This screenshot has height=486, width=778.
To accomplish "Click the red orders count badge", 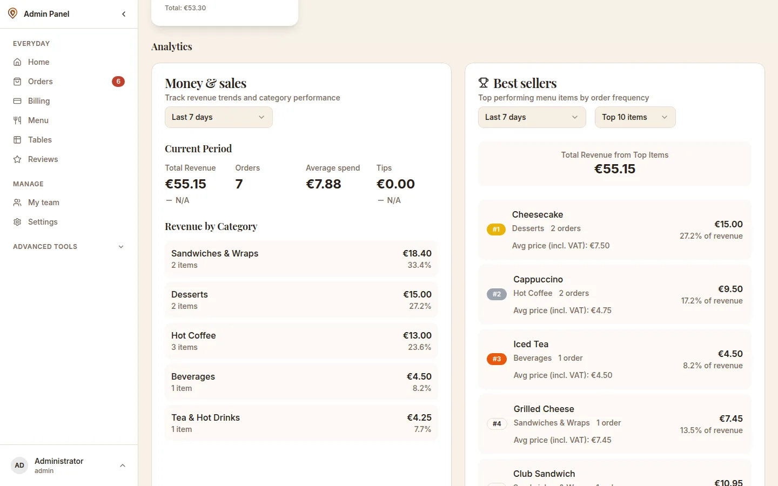I will tap(118, 82).
